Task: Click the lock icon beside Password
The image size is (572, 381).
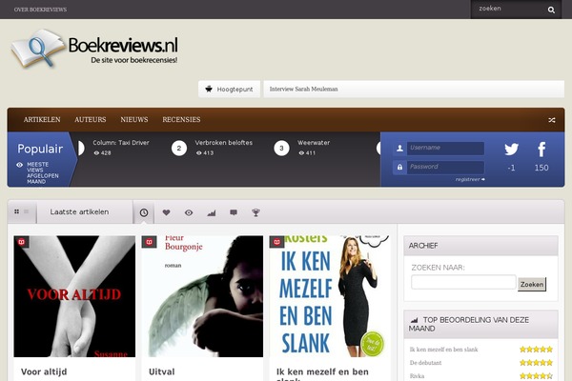Action: coord(399,168)
